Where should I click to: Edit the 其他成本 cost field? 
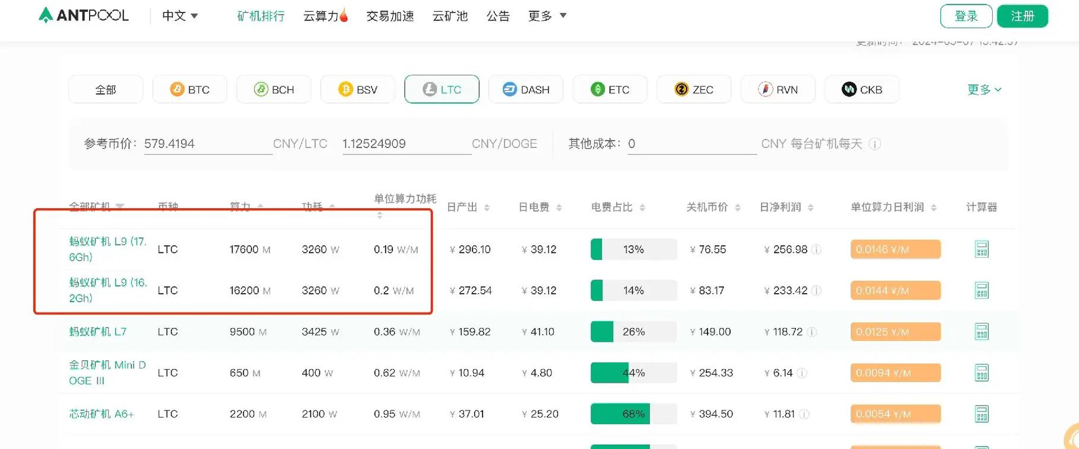[x=692, y=144]
